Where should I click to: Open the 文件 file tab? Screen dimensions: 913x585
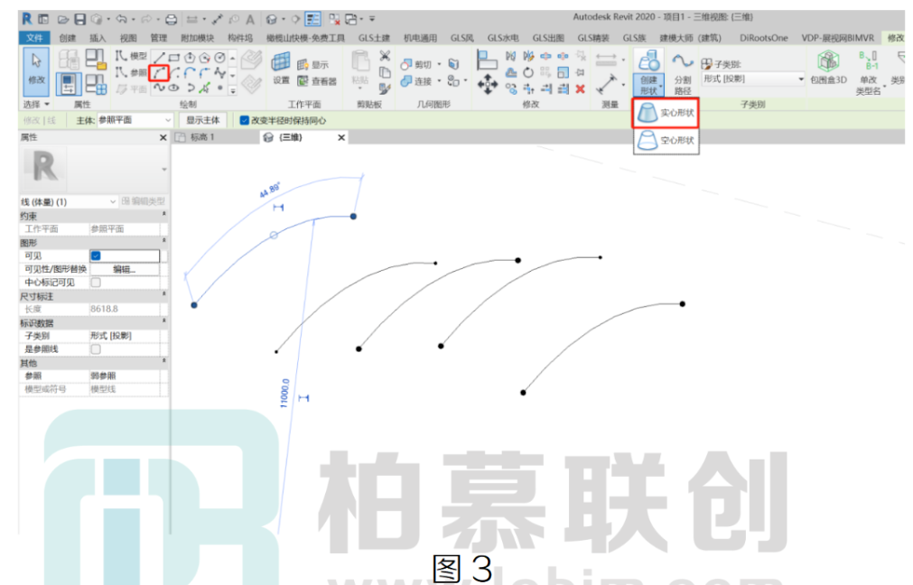point(34,38)
